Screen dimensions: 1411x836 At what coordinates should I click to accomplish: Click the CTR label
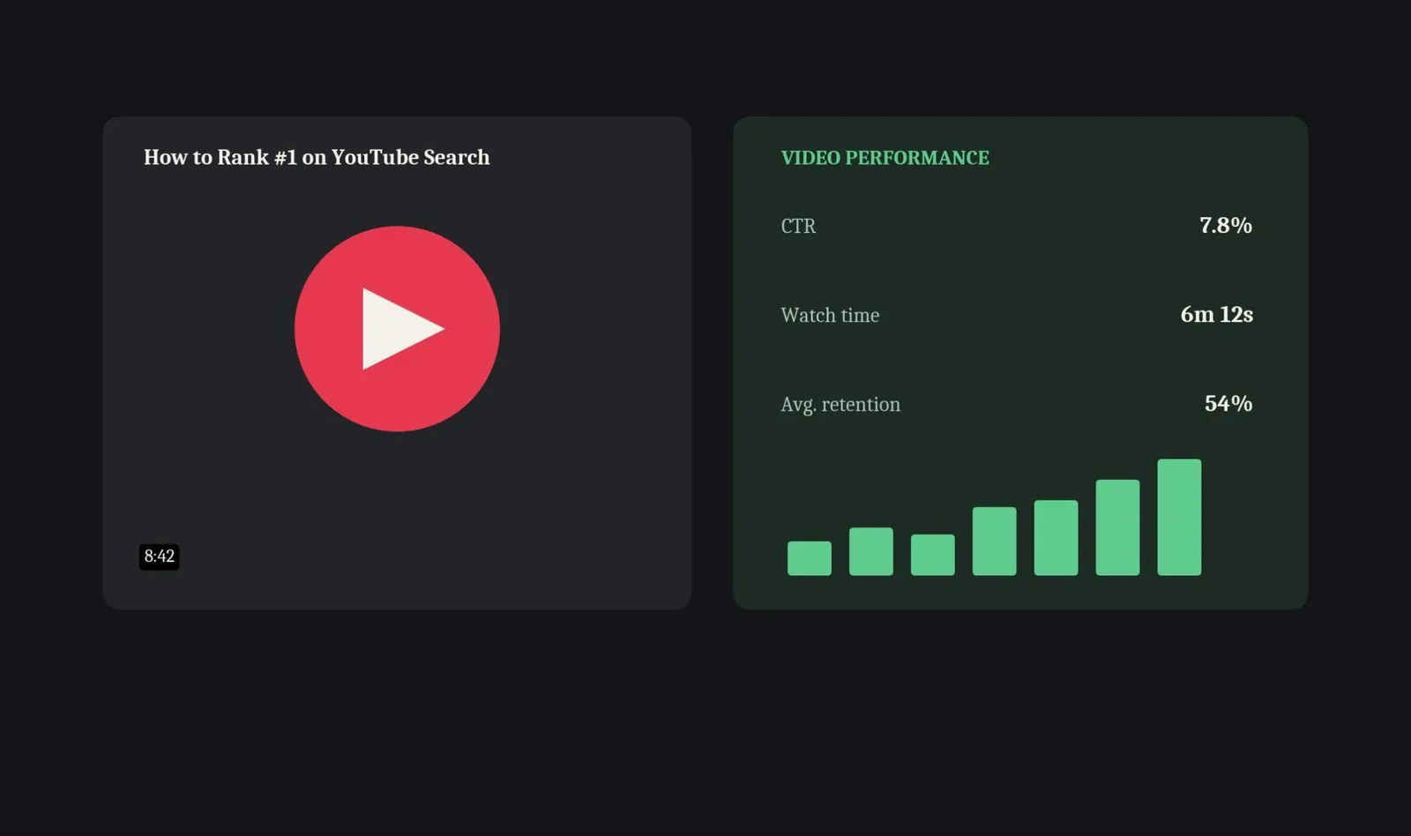point(798,226)
